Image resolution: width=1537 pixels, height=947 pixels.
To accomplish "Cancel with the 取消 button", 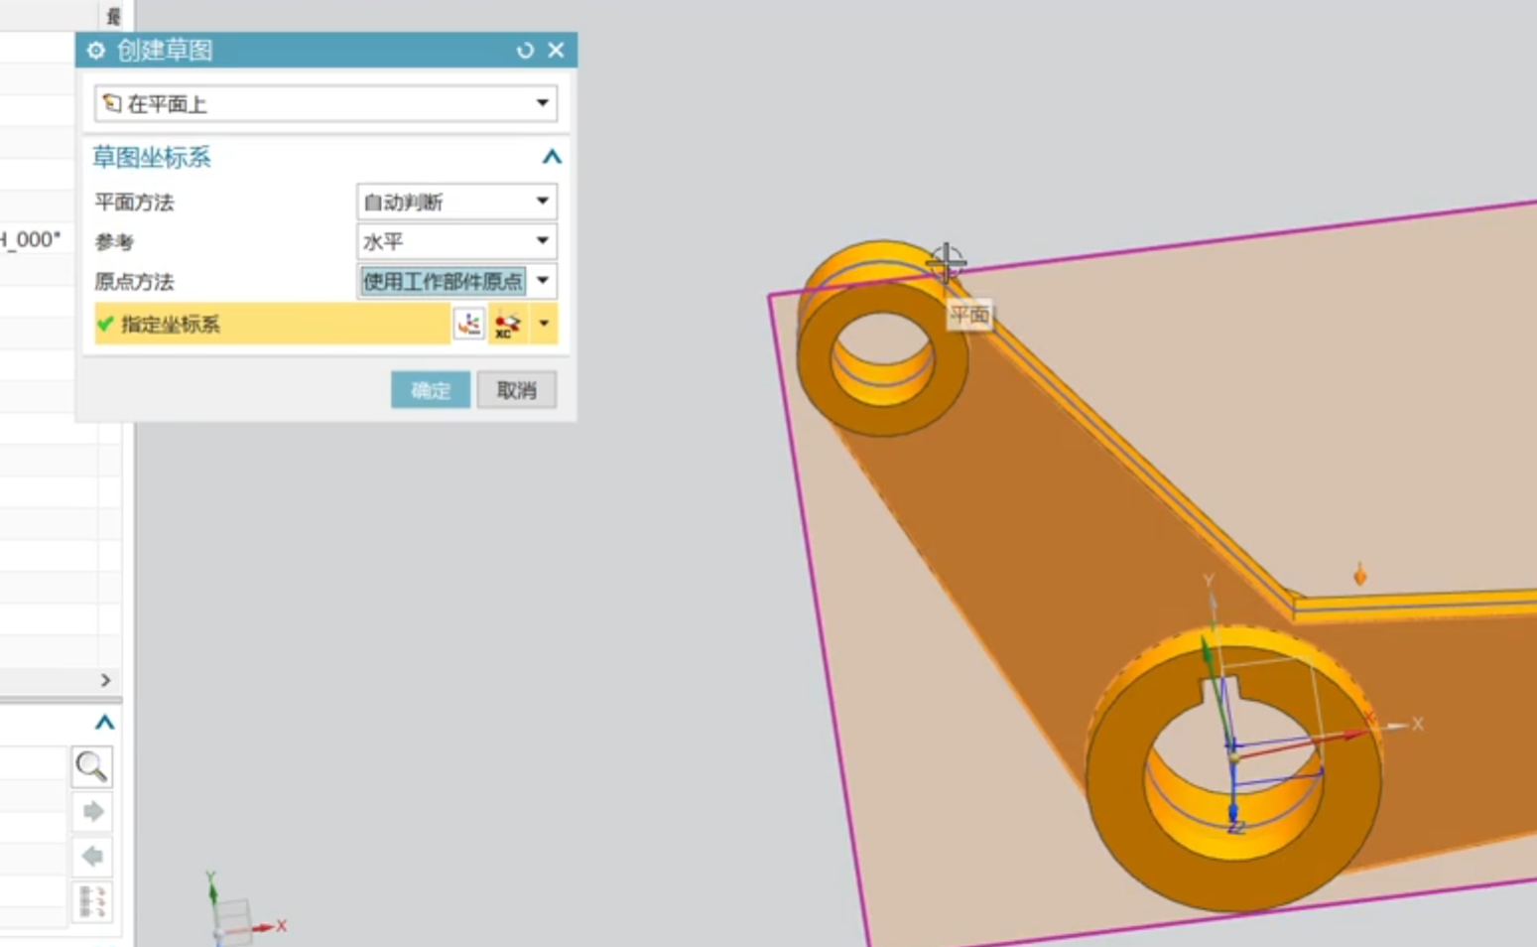I will pos(516,390).
